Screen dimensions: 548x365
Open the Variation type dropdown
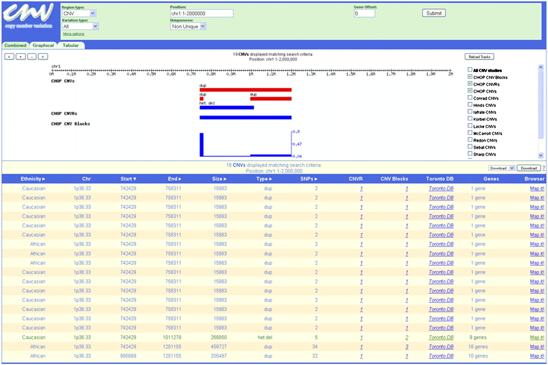(80, 27)
